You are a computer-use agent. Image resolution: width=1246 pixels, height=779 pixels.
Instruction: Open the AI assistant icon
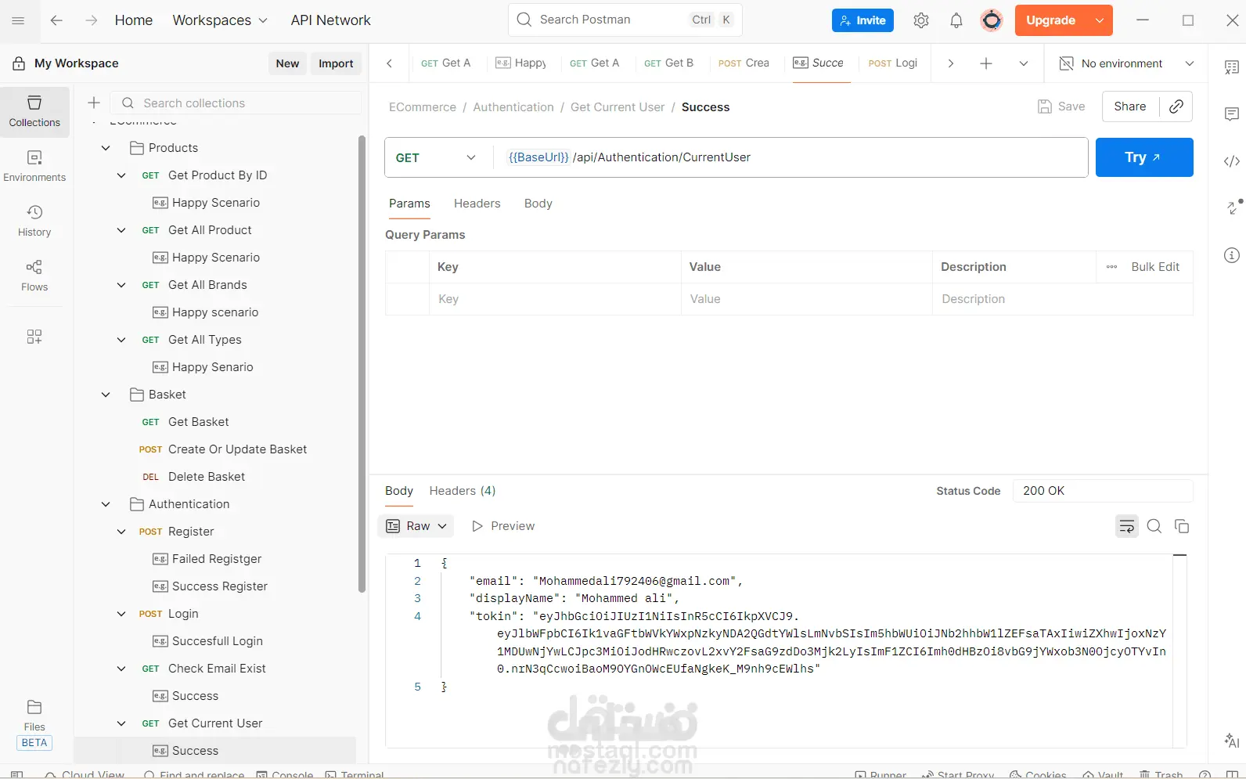(x=1232, y=740)
